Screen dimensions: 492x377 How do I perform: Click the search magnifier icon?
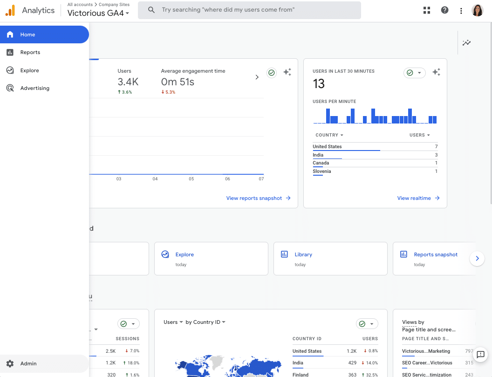pos(151,10)
